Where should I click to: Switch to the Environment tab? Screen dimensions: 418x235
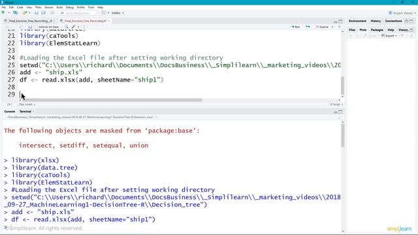[x=357, y=21]
